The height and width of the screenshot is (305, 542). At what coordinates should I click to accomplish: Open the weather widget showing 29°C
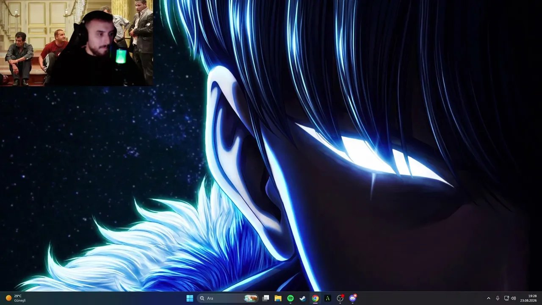(16, 298)
